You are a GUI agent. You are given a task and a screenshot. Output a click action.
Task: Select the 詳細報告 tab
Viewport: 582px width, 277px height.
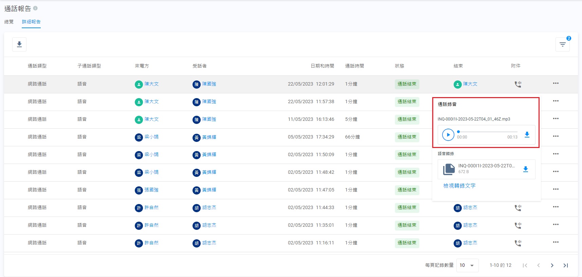tap(31, 22)
